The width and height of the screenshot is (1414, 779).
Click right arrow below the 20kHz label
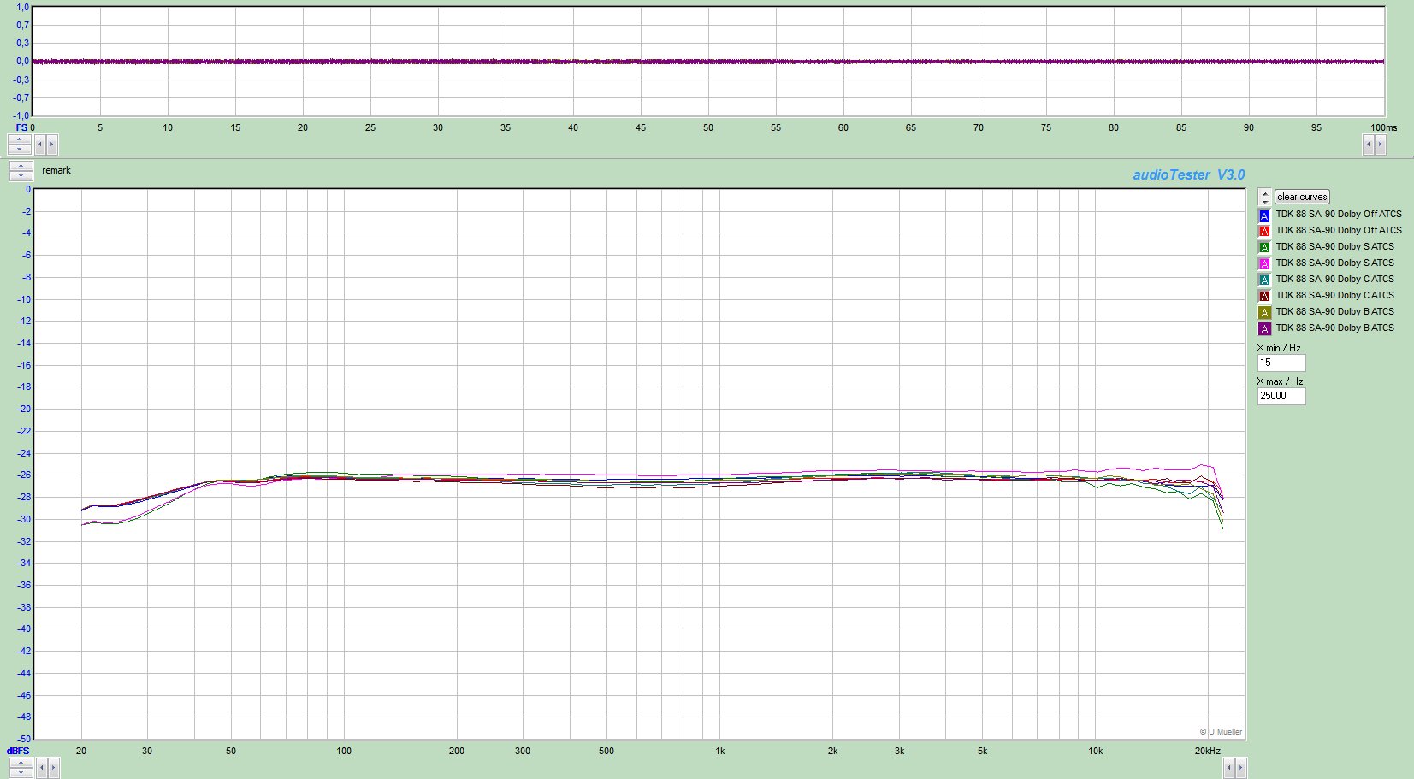point(1240,768)
